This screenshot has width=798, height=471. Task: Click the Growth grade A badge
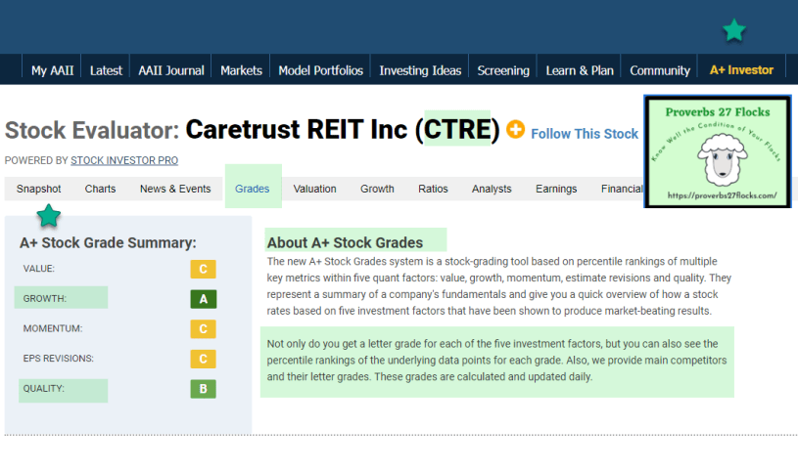coord(203,299)
